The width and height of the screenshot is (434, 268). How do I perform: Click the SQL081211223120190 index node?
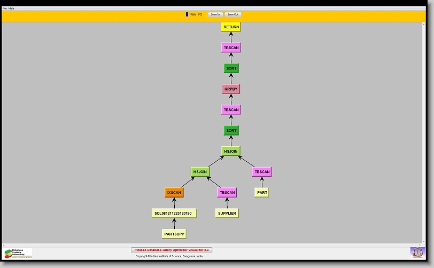174,213
